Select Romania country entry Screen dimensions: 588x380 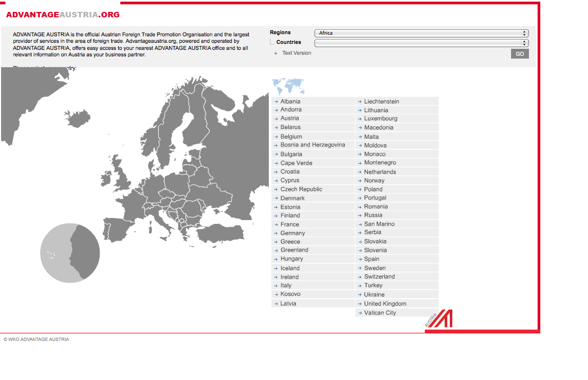click(x=376, y=207)
